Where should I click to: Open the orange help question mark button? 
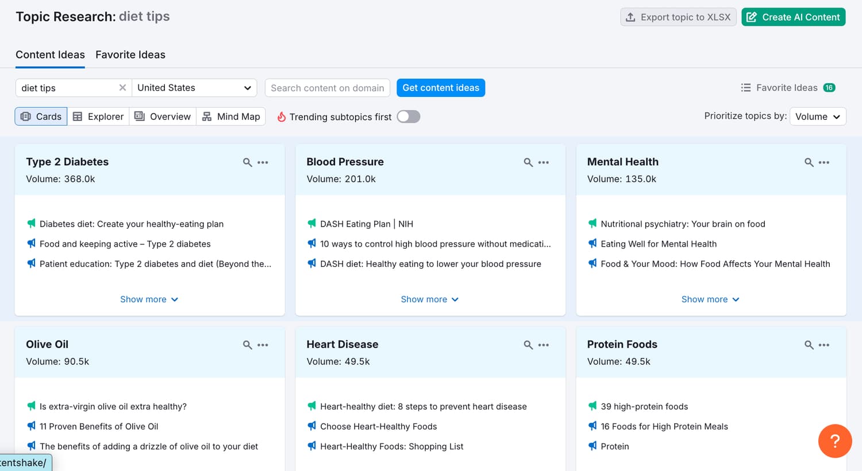(x=835, y=441)
